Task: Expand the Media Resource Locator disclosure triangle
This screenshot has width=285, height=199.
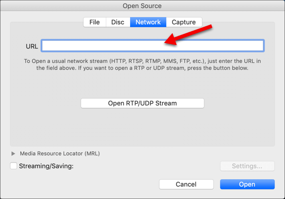Action: [x=13, y=153]
